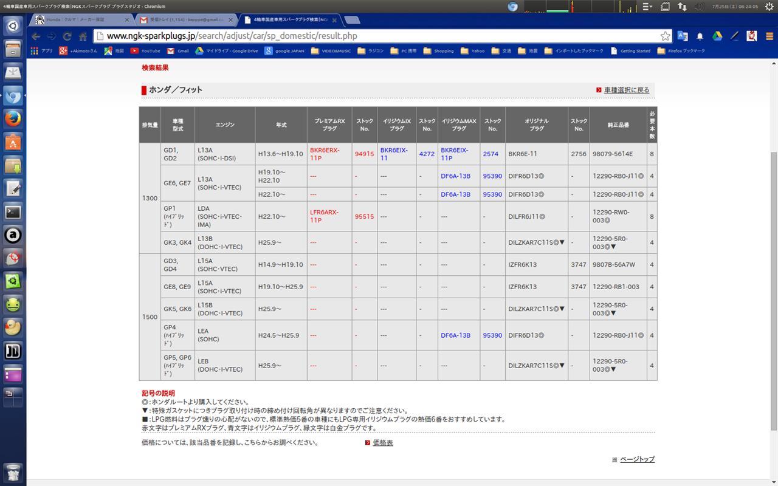Screen dimensions: 778x486
Task: Open マイドライブ Google Drive bookmark
Action: (x=227, y=51)
